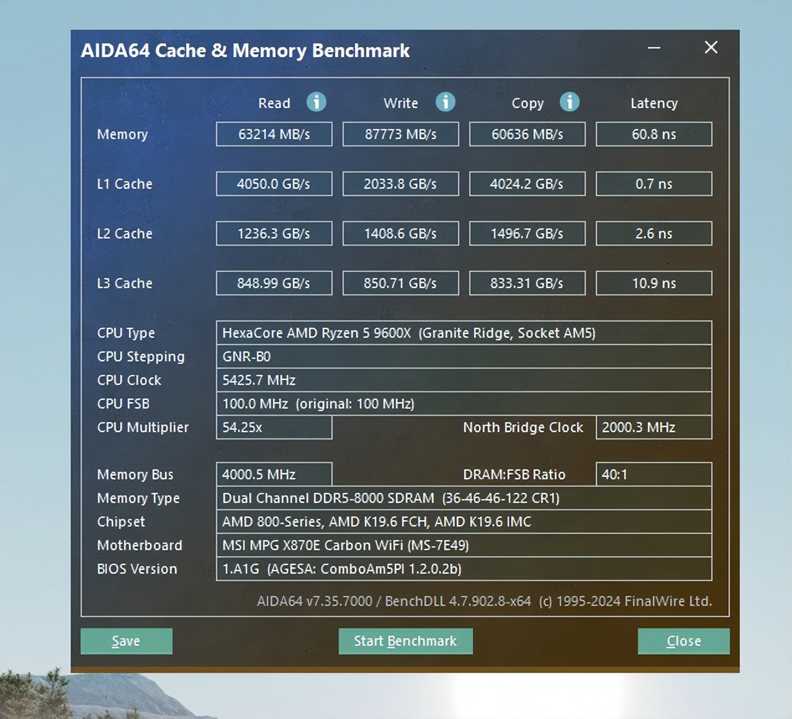Click the Memory Bus value 4000.5 MHz
This screenshot has height=719, width=792.
tap(274, 474)
